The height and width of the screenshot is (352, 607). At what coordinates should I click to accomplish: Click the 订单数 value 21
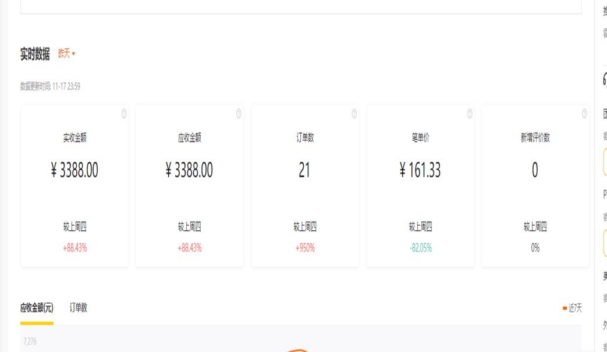click(304, 170)
